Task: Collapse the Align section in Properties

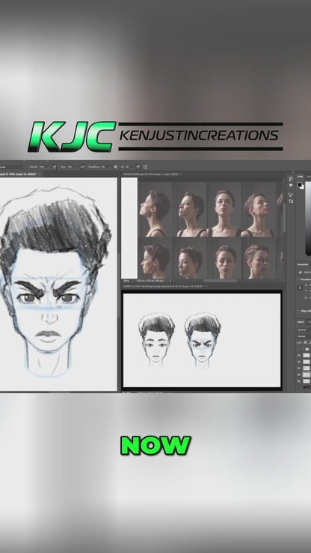Action: point(298,311)
